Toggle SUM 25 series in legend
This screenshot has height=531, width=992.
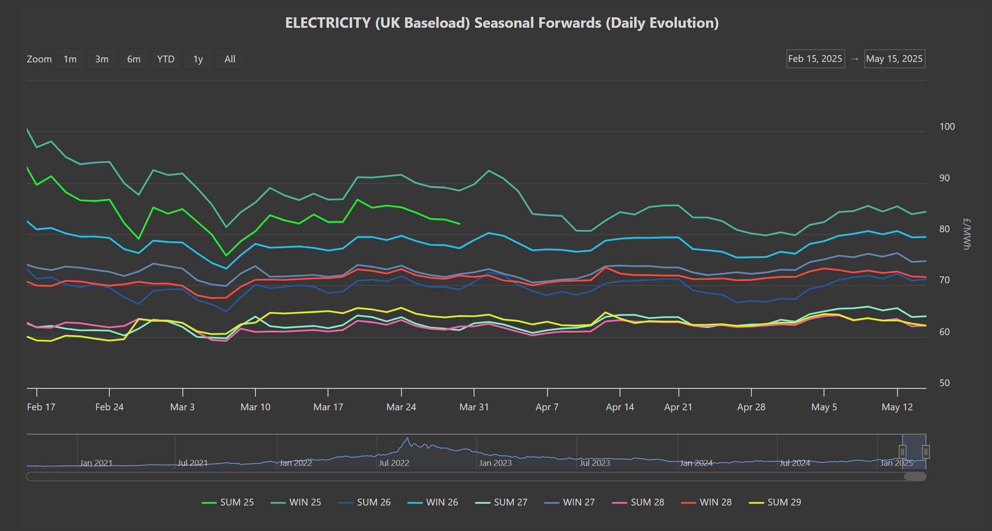pyautogui.click(x=228, y=502)
